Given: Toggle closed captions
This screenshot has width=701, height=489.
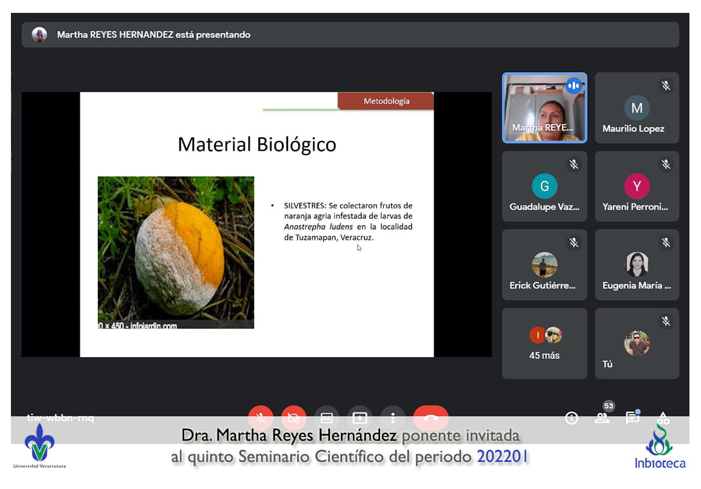Looking at the screenshot, I should click(x=327, y=418).
